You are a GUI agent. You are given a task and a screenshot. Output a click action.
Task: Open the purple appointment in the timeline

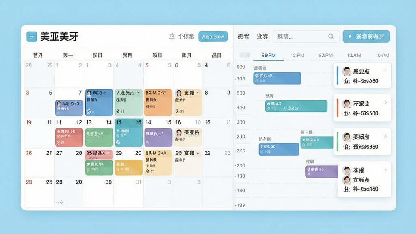(322, 171)
